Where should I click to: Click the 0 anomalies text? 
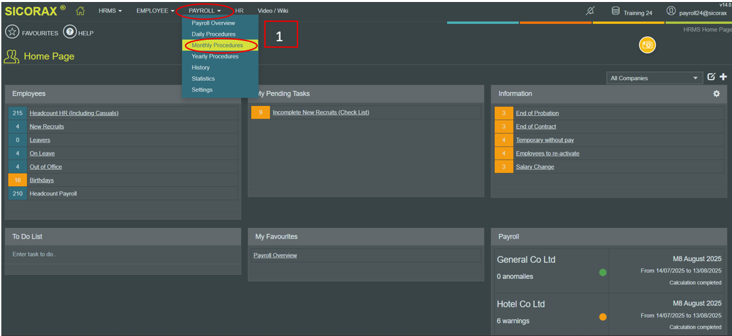[x=515, y=276]
